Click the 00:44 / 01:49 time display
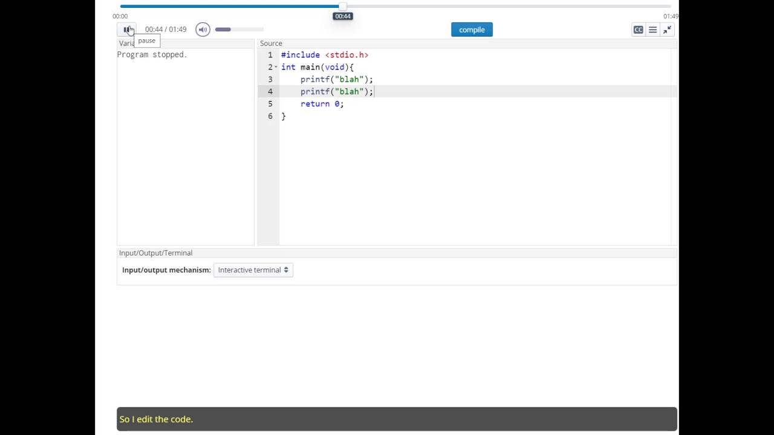Screen dimensions: 774x435 click(x=166, y=30)
